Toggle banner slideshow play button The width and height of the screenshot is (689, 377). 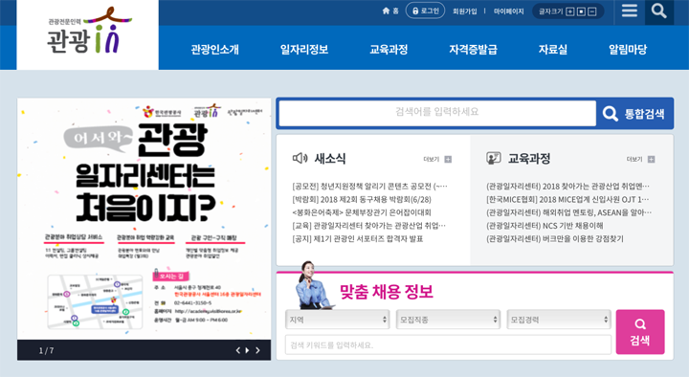click(248, 350)
